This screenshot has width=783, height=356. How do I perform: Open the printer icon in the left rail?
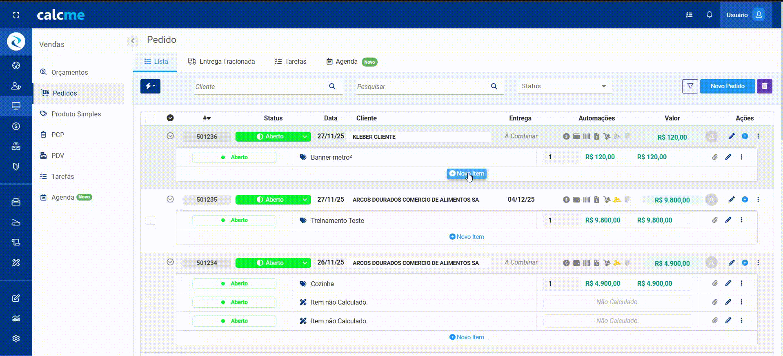pyautogui.click(x=16, y=202)
